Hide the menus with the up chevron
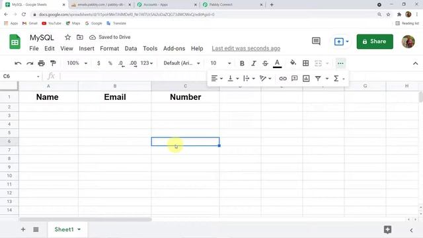423x238 pixels. pos(415,63)
